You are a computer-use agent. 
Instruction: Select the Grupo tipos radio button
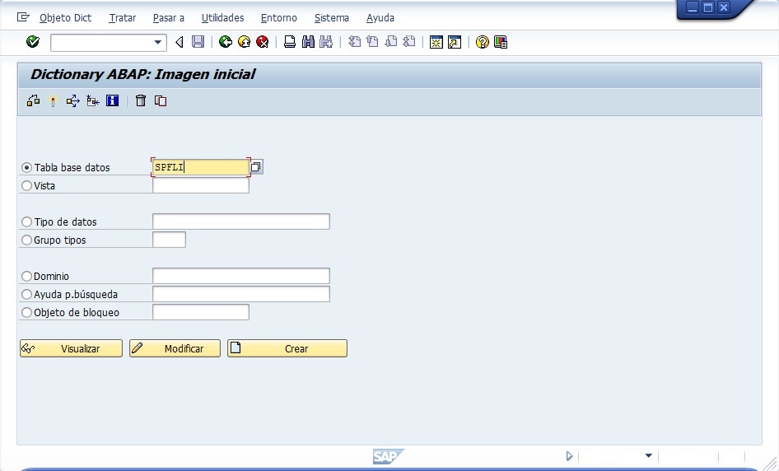[27, 240]
